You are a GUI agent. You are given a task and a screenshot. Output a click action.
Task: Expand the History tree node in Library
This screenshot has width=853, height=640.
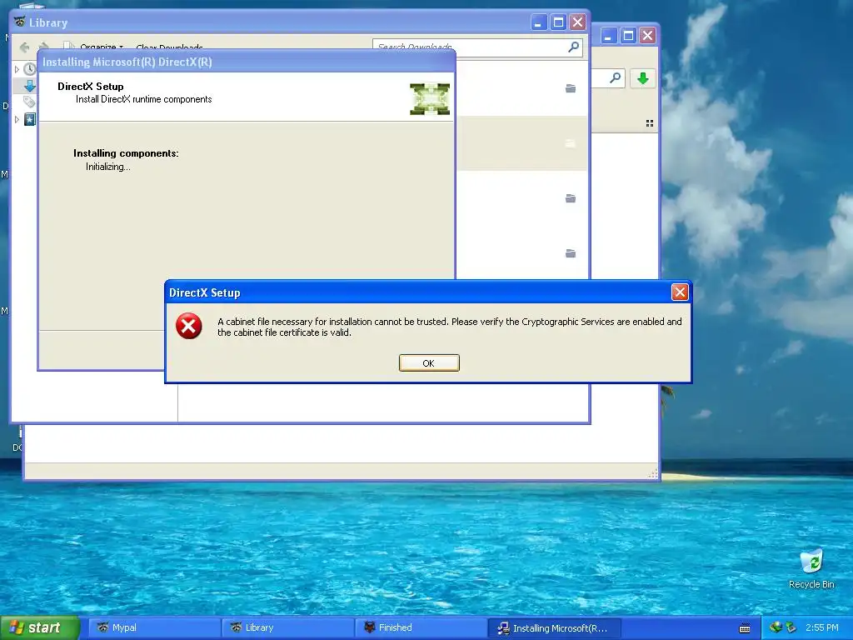(x=17, y=69)
